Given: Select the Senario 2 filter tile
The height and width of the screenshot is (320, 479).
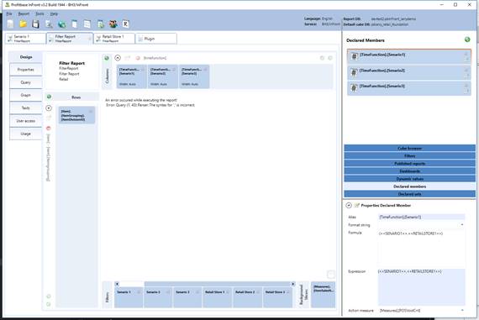Looking at the screenshot, I should pos(158,297).
